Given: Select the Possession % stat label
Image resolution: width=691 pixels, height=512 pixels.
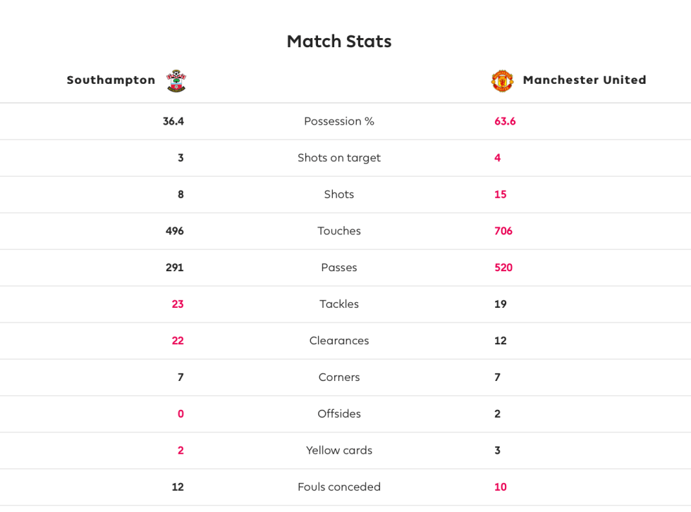Looking at the screenshot, I should pyautogui.click(x=339, y=121).
